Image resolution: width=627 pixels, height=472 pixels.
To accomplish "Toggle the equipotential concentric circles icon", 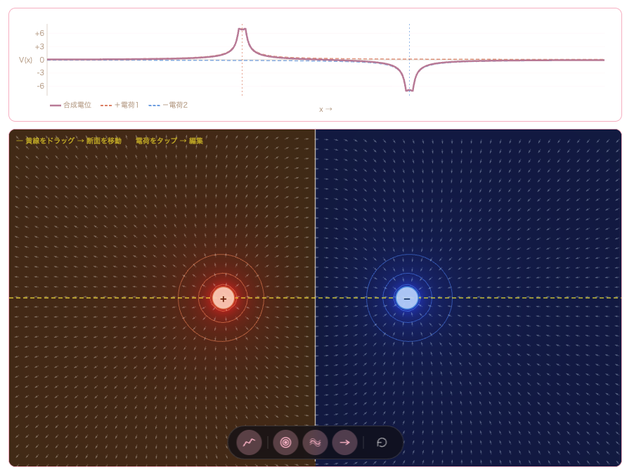I will (285, 442).
